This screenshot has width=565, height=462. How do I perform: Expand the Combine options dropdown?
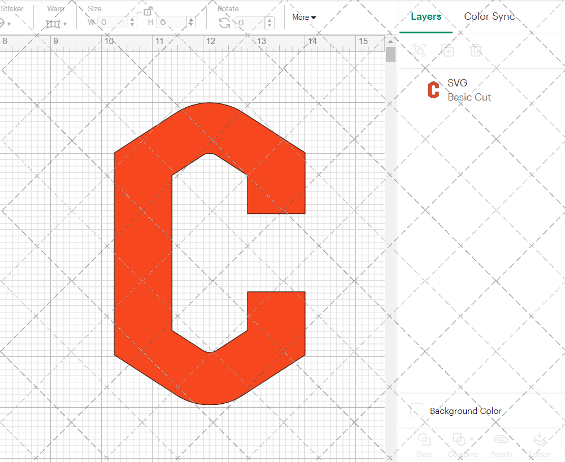pos(472,439)
